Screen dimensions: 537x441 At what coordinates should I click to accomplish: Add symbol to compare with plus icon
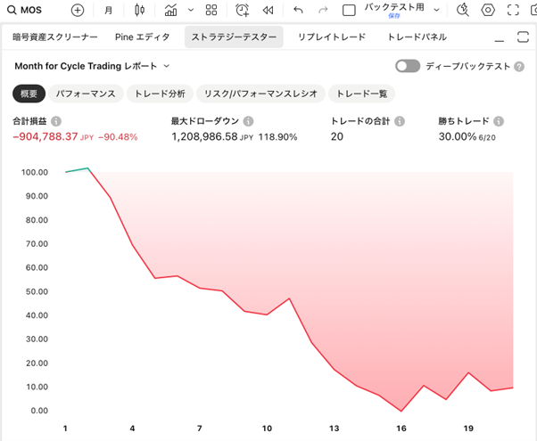[78, 11]
